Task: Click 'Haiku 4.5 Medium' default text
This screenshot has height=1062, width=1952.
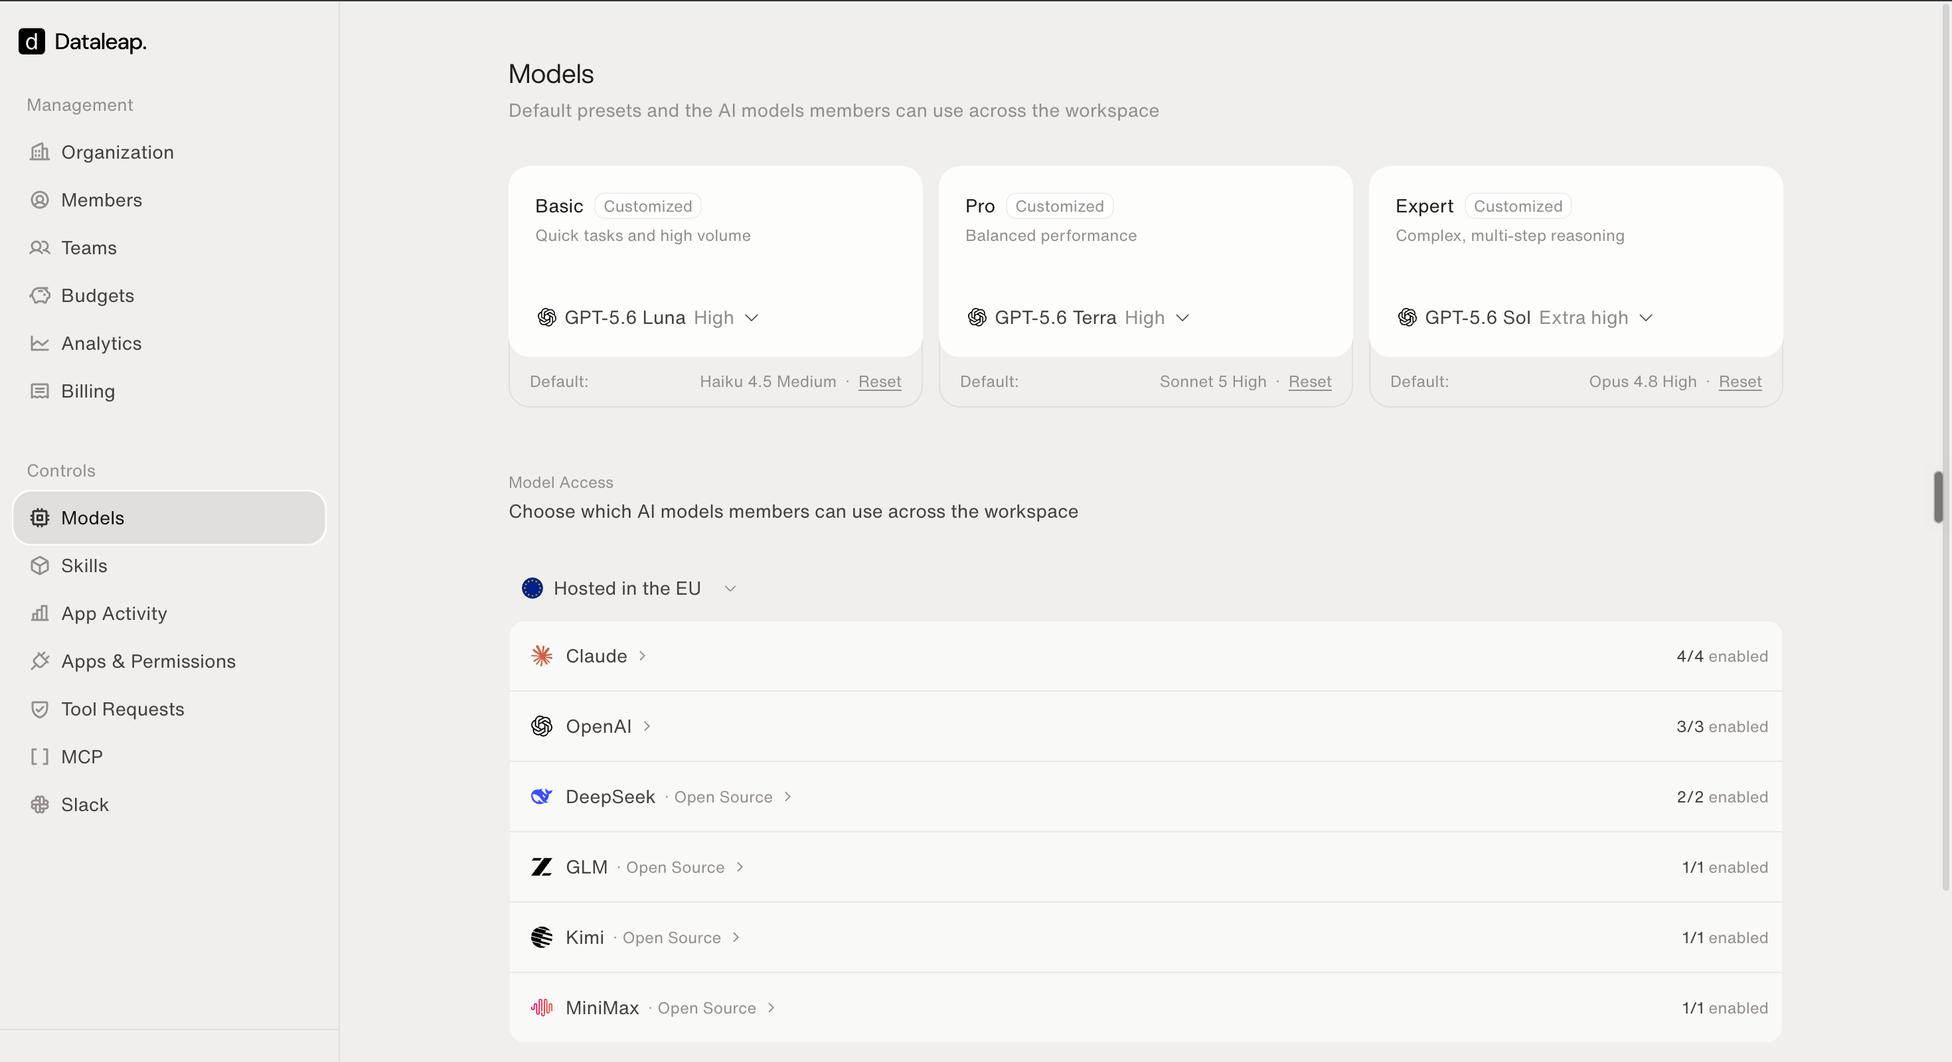Action: point(768,382)
